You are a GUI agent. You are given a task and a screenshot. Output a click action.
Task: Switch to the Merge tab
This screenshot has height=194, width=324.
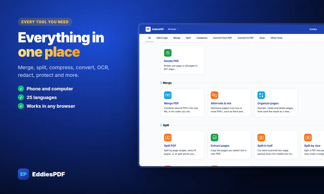click(x=177, y=38)
